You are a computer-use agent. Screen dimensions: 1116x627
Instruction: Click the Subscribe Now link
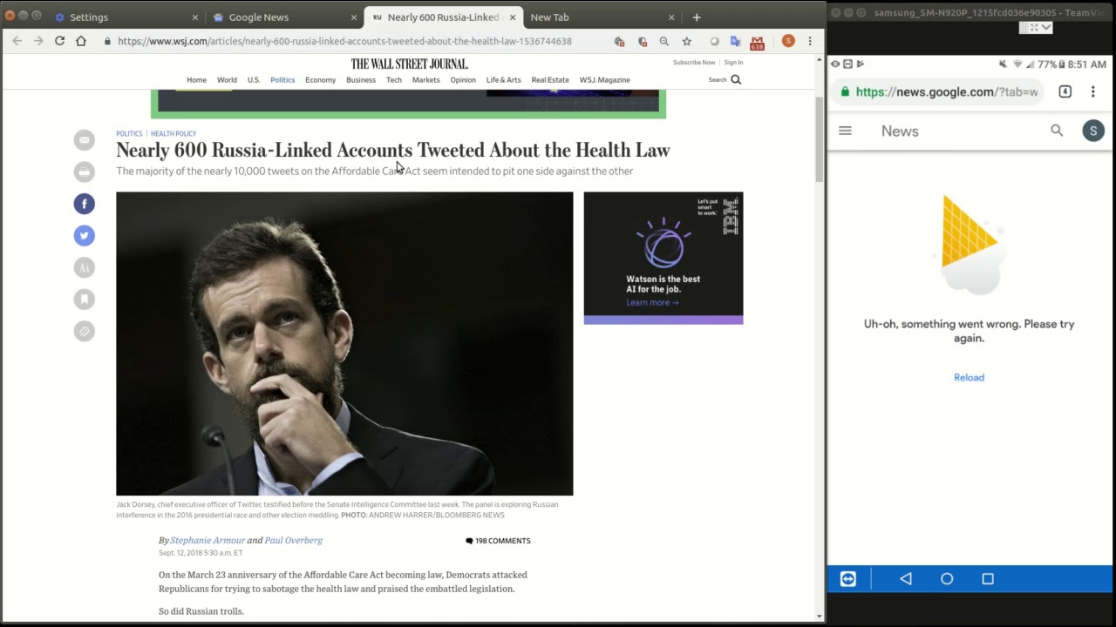(x=694, y=63)
